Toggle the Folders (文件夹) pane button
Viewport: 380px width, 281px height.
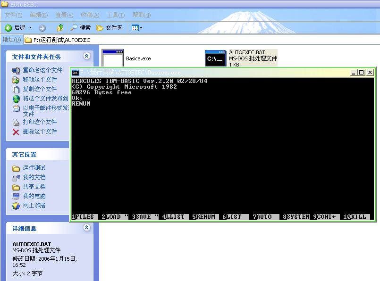click(x=110, y=28)
